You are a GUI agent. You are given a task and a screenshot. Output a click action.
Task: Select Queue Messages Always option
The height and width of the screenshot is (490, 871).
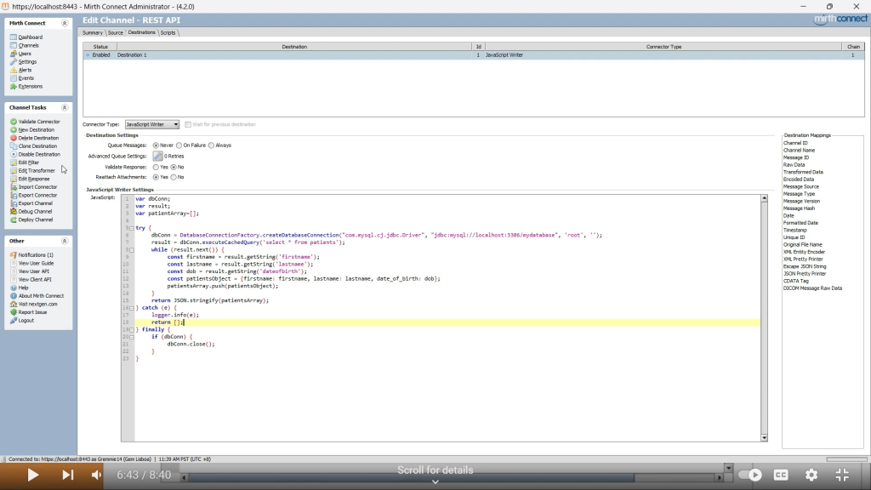pos(211,145)
